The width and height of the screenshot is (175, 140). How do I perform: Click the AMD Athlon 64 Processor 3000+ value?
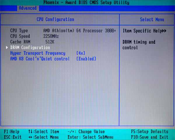click(80, 31)
